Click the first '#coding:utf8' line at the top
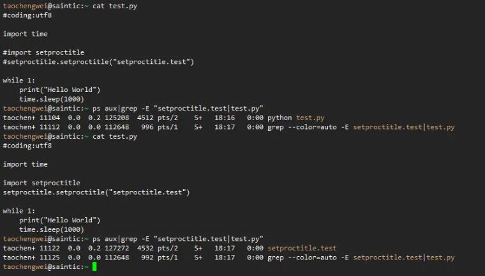 27,15
